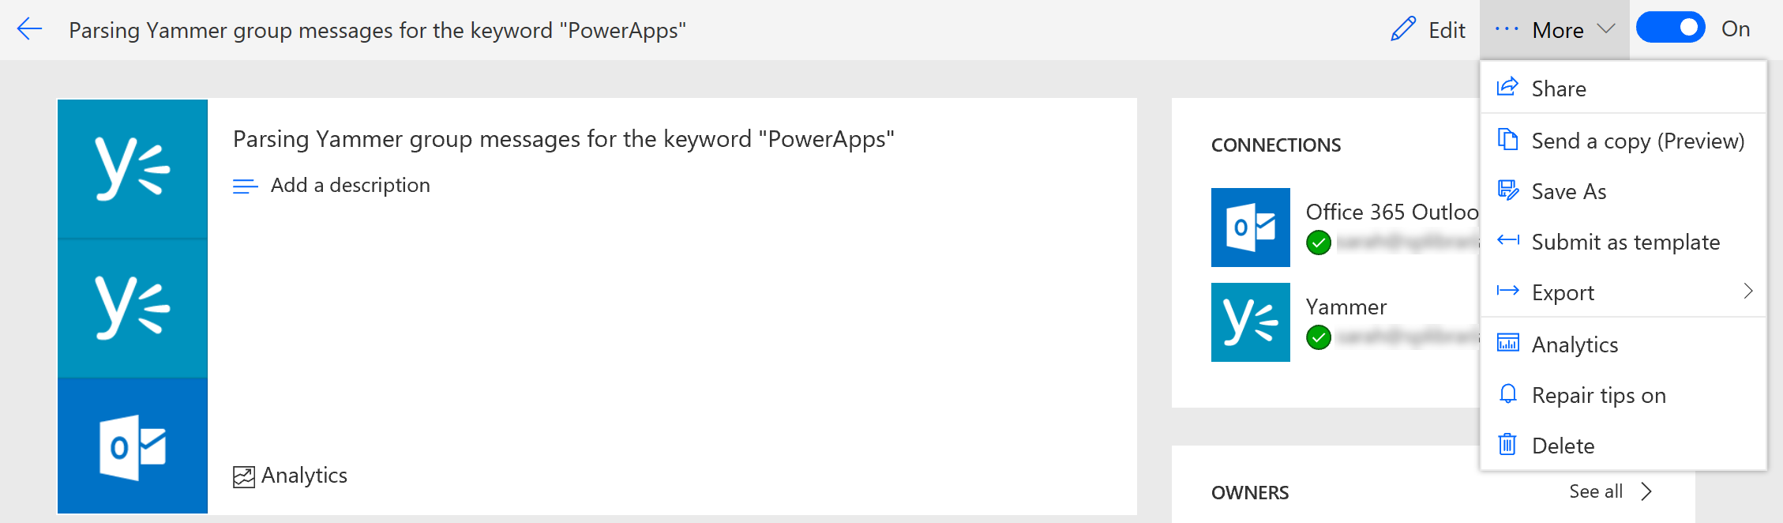
Task: Select the Share icon in the More menu
Action: pos(1507,88)
